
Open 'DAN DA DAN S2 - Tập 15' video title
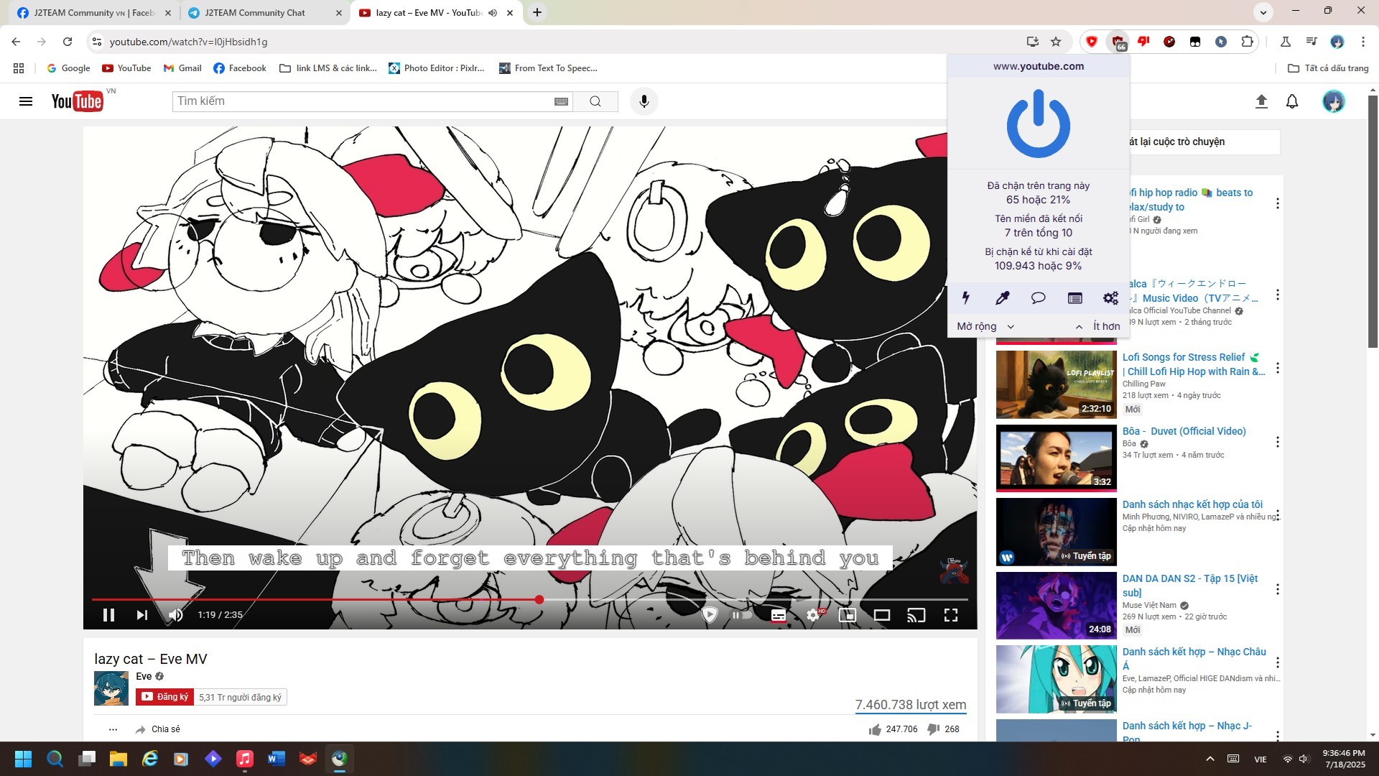point(1190,586)
